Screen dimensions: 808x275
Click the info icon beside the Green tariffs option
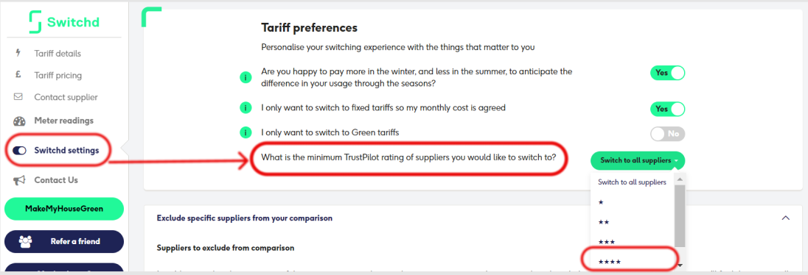click(245, 132)
